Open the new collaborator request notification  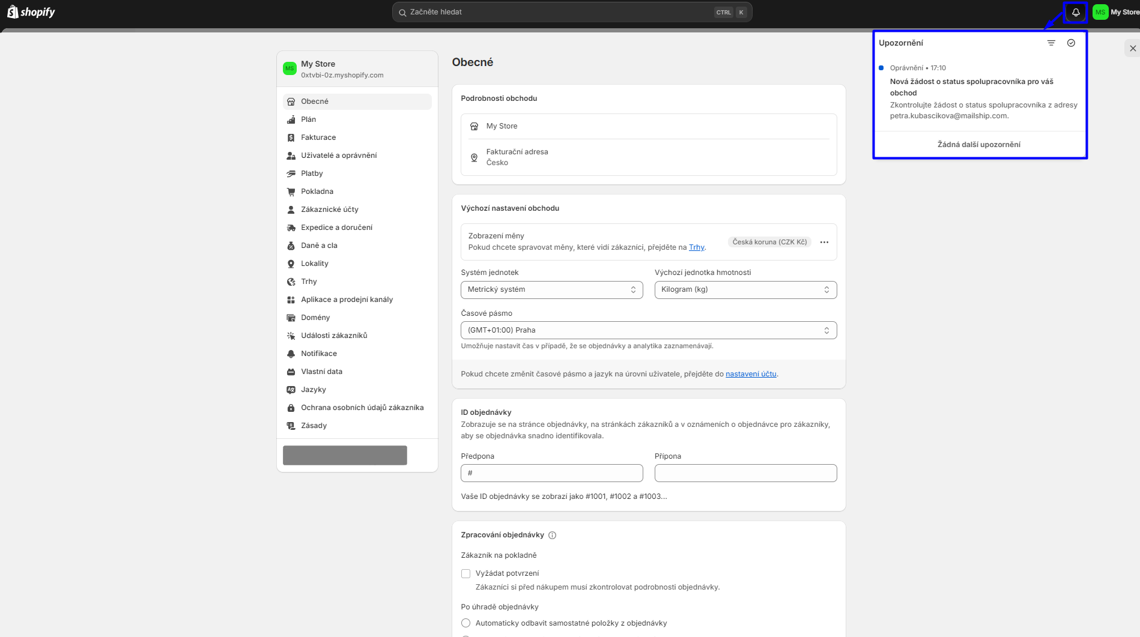pos(980,92)
